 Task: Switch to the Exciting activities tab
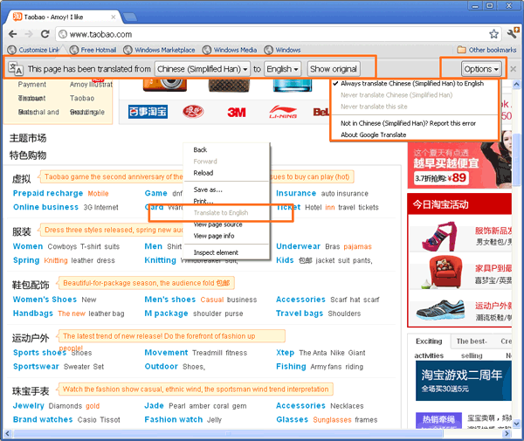coord(429,348)
